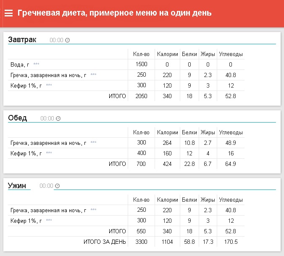The width and height of the screenshot is (284, 256).
Task: Open the hamburger menu in the header
Action: click(x=8, y=13)
